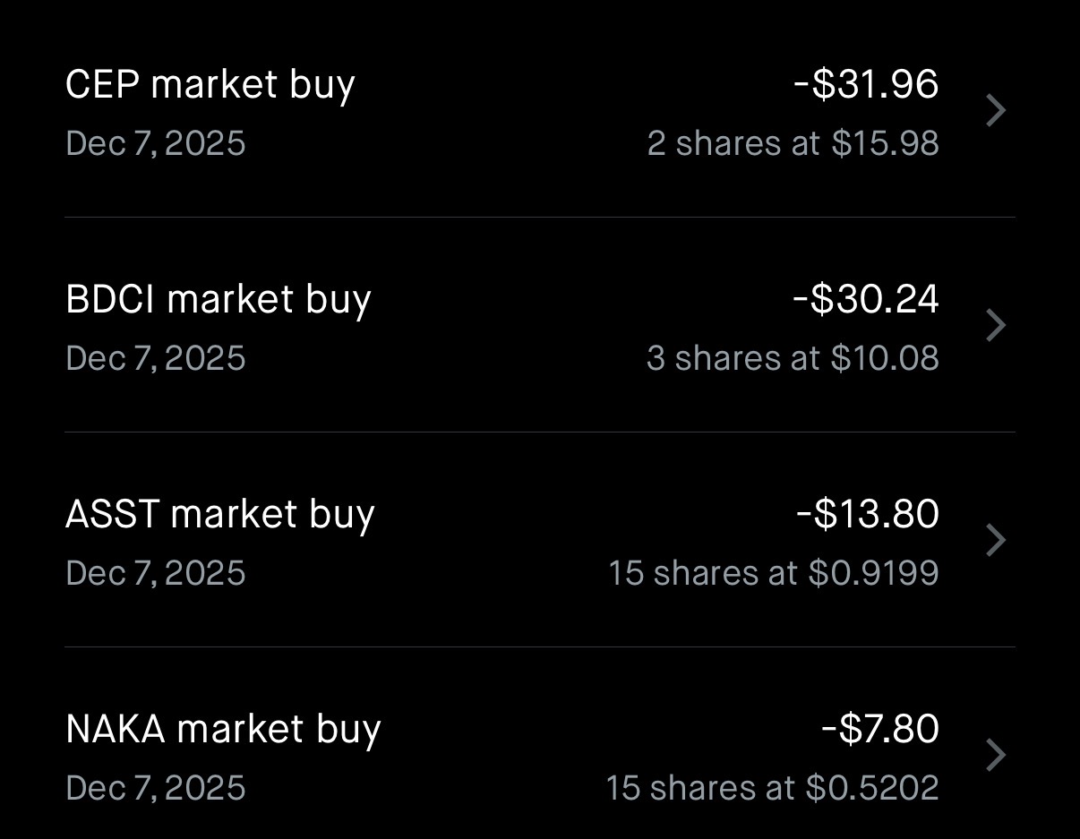This screenshot has height=839, width=1080.
Task: Click the -$31.96 amount
Action: point(866,84)
